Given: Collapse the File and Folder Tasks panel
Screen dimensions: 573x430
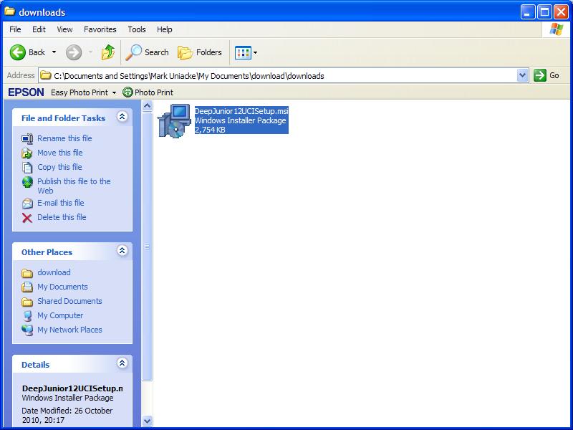Looking at the screenshot, I should 122,117.
